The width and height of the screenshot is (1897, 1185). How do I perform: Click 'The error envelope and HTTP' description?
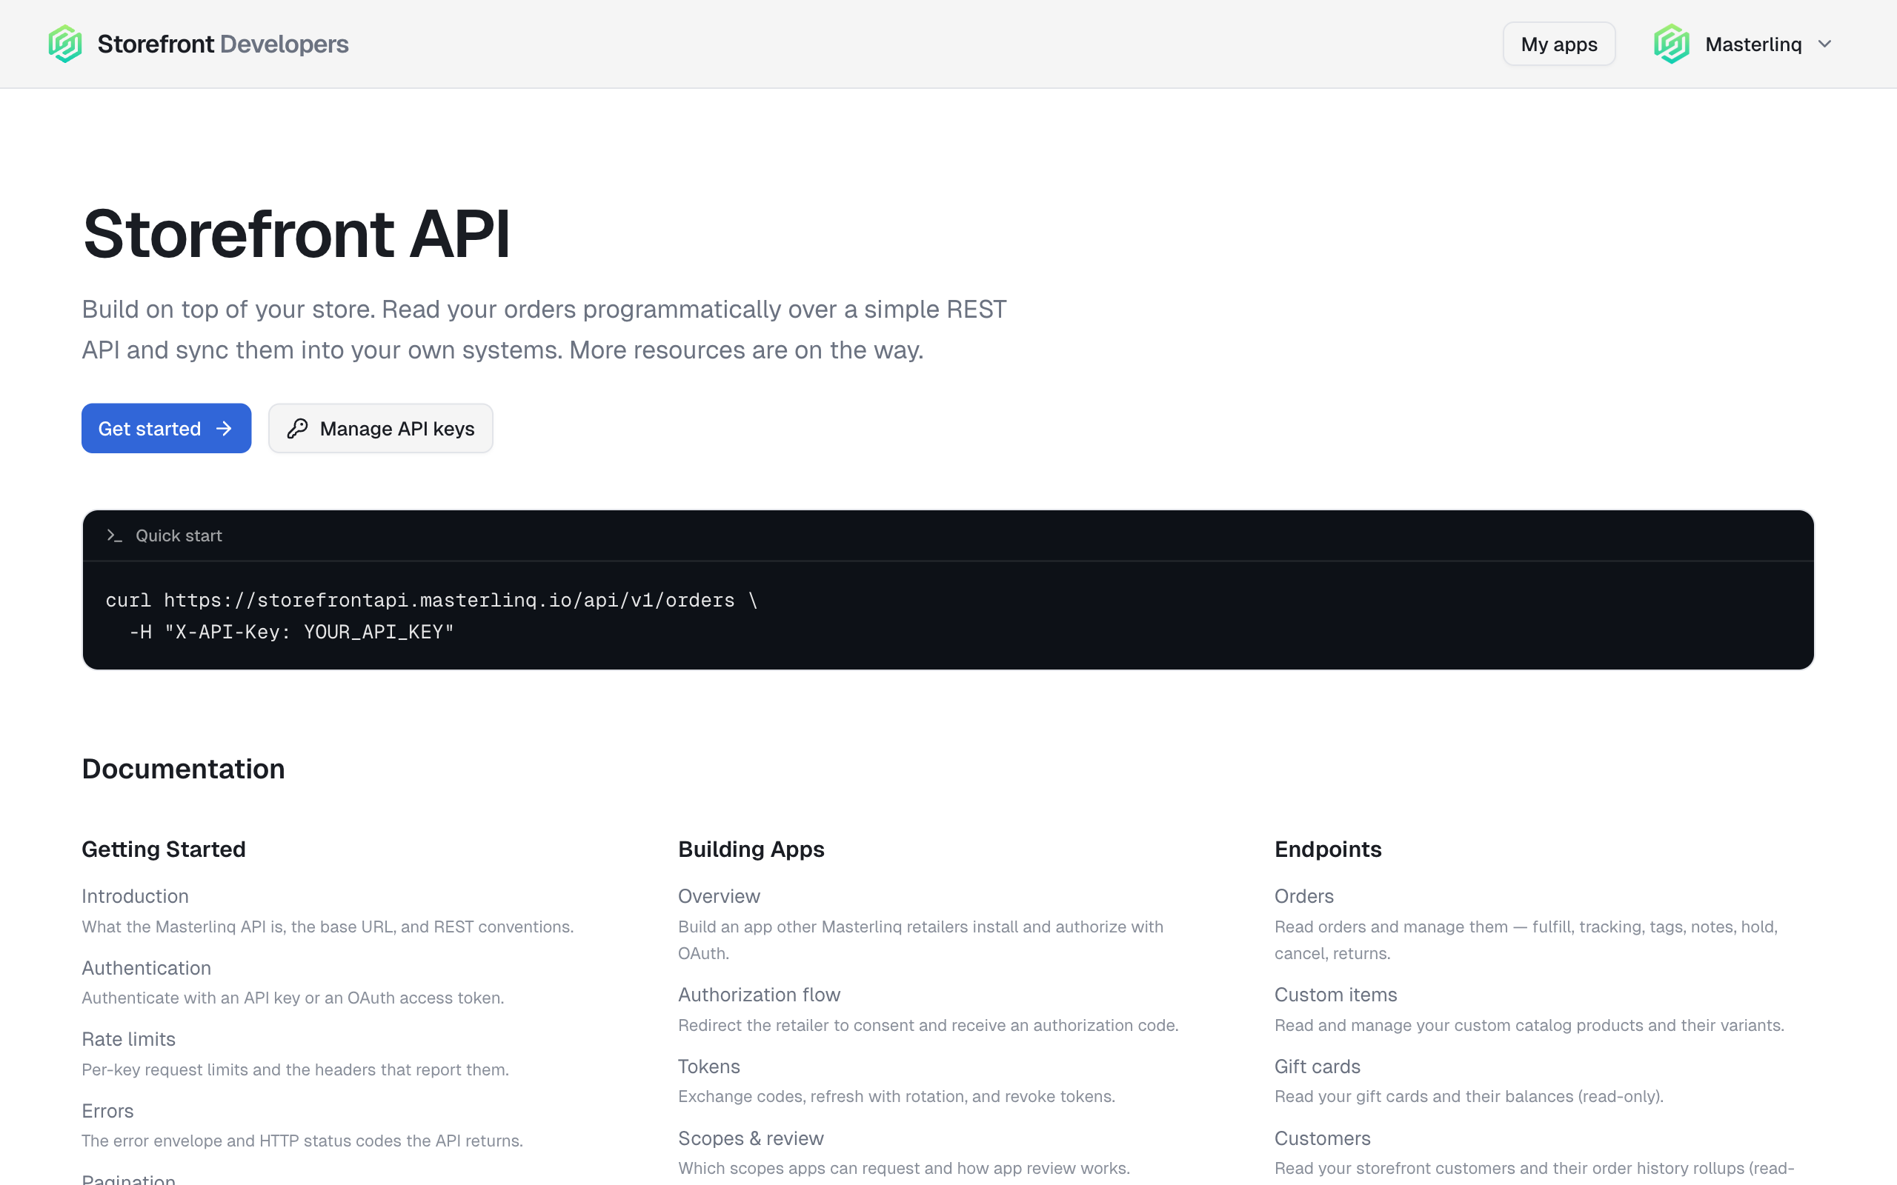click(302, 1141)
